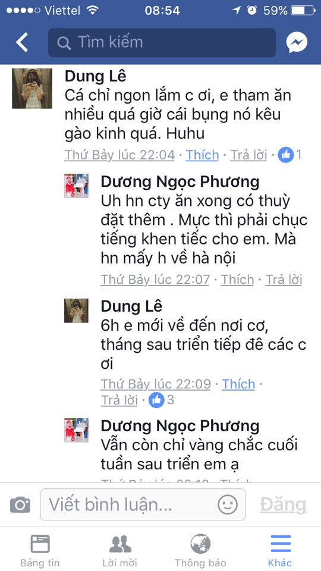Tap Thích on the 22:07 comment
The width and height of the screenshot is (321, 571).
(237, 280)
